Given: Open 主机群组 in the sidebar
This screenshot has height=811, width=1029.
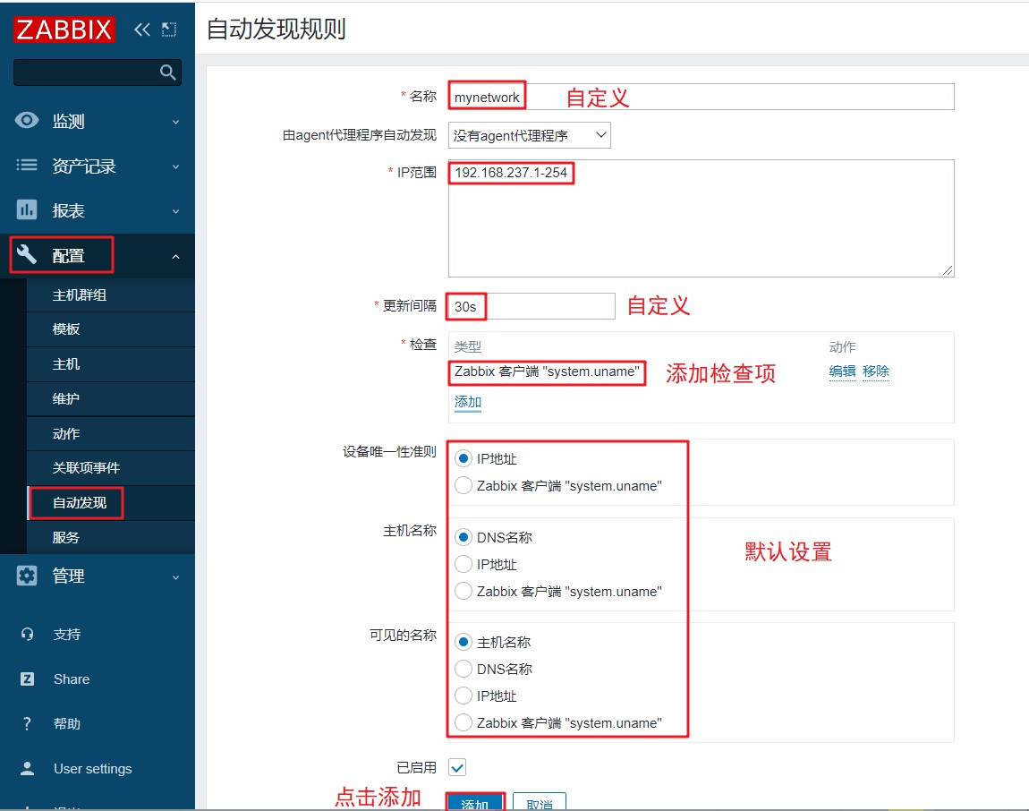Looking at the screenshot, I should pyautogui.click(x=80, y=295).
